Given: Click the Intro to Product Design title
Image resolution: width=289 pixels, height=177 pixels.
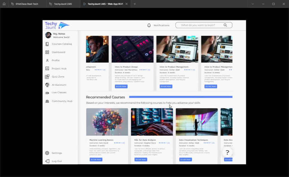Looking at the screenshot, I should 126,67.
